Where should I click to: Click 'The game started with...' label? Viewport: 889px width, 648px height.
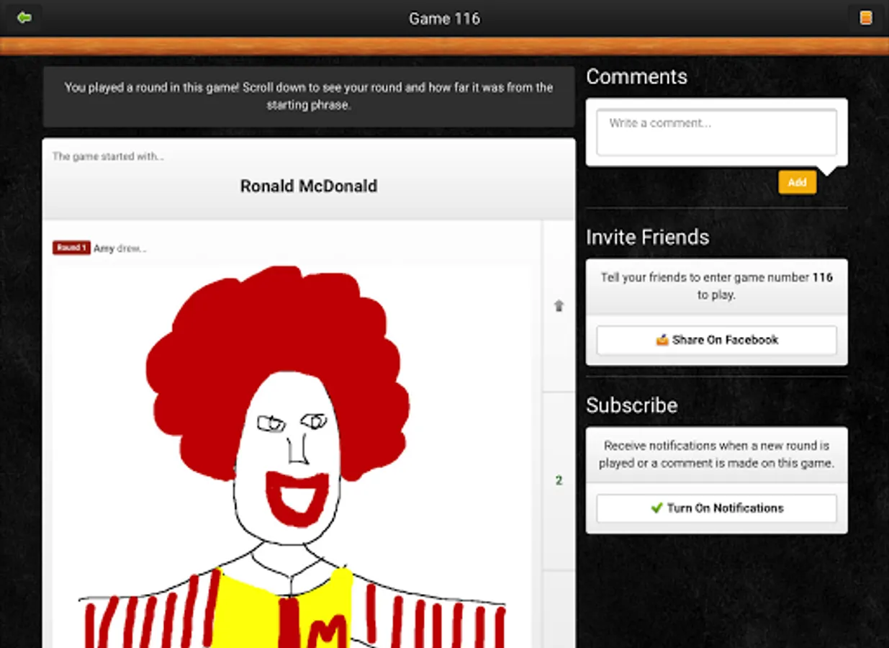point(108,156)
